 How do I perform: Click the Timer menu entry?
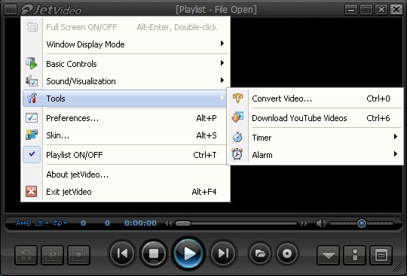point(315,138)
